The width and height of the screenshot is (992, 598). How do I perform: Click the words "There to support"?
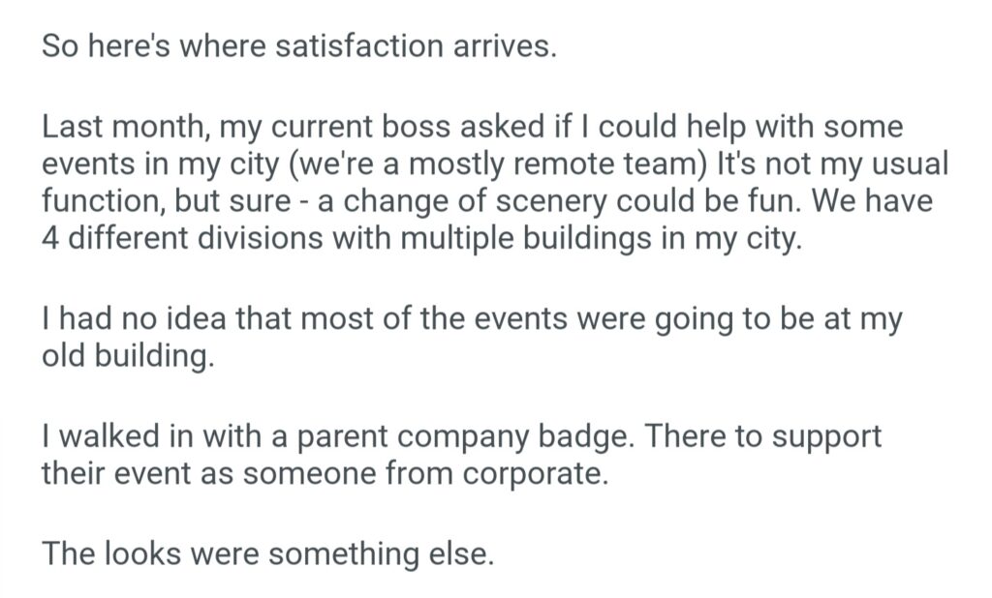click(764, 436)
